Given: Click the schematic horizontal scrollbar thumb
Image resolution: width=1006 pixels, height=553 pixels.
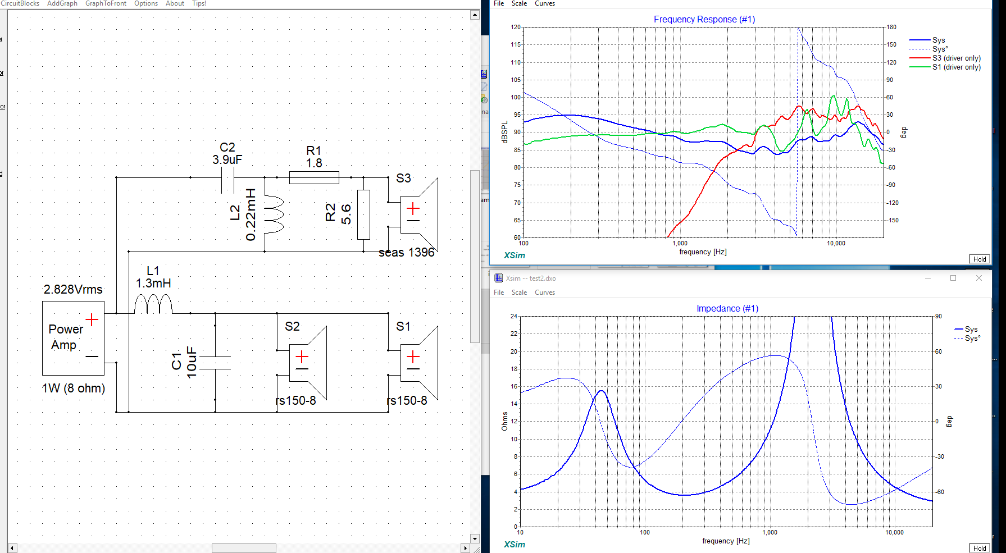Looking at the screenshot, I should (x=244, y=548).
